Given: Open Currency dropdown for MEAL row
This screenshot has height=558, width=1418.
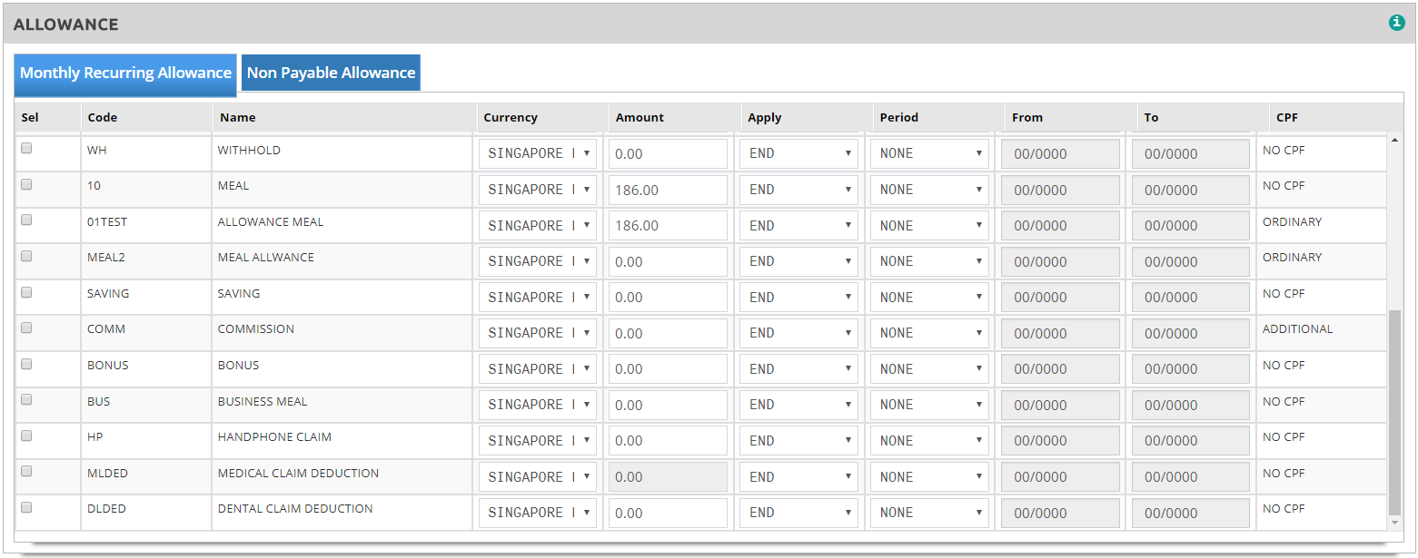Looking at the screenshot, I should pos(538,190).
